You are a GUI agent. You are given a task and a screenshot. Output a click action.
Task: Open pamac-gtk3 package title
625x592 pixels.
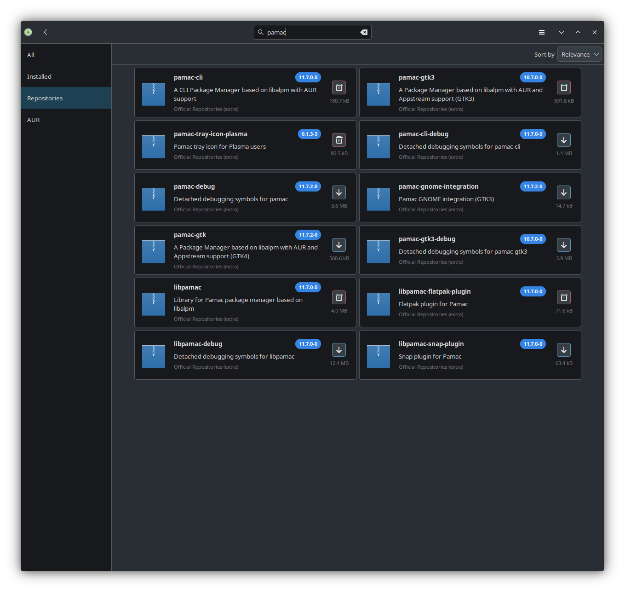pos(417,77)
